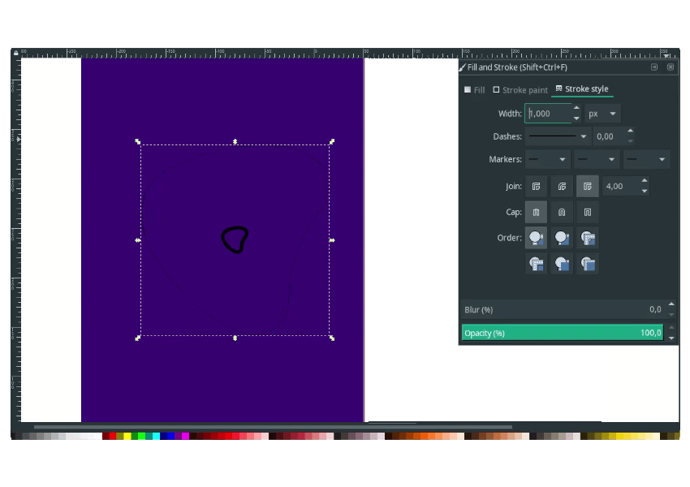The image size is (690, 487).
Task: Click the ruler lock icon in corner
Action: click(16, 53)
